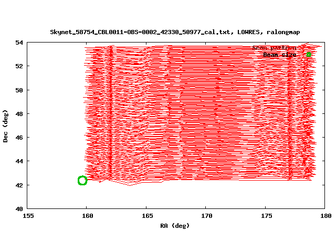Click the plot title 'Skynet_58754_CBL0011-OBS-0002_42330_50977_cal.txt, LOWRES, ralongmap'
This screenshot has height=252, width=336.
[x=175, y=32]
